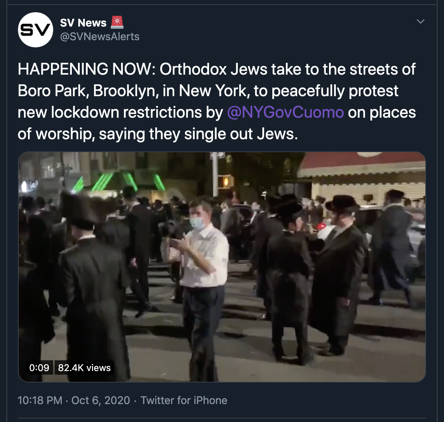Play the Boro Park protest video

tap(222, 267)
